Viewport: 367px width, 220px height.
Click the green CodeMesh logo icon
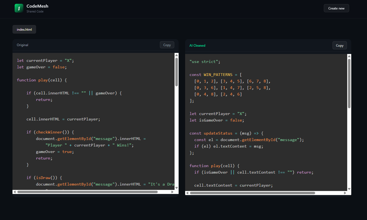[x=18, y=8]
